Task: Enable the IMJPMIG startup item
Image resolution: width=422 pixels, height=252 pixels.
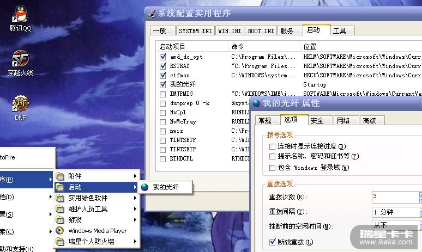Action: [163, 94]
